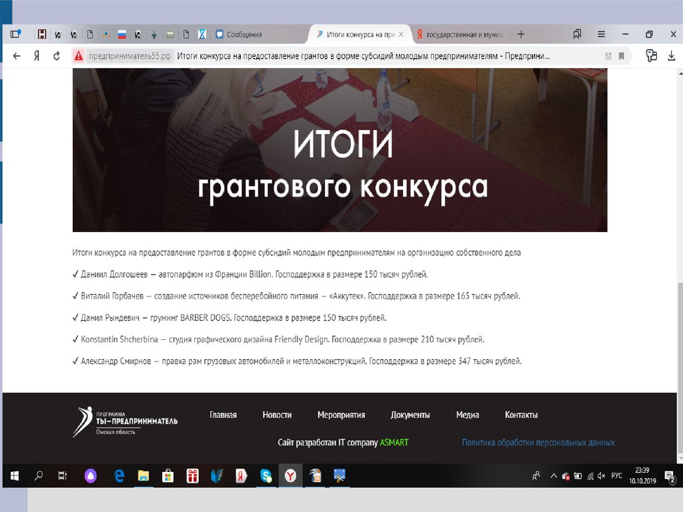Click the ASMART developer link
Viewport: 683px width, 512px height.
394,443
